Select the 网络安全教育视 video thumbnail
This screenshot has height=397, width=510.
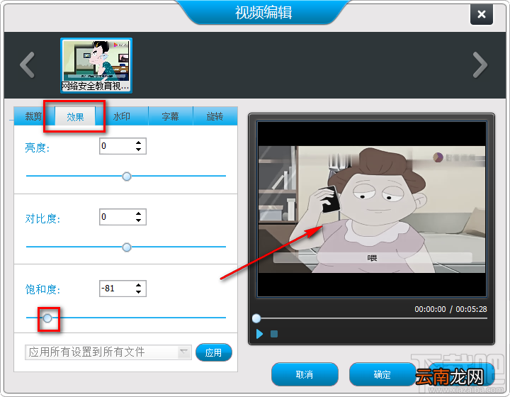[x=96, y=65]
